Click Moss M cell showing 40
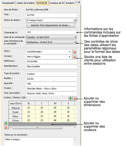Screen dimensions: 125x146 (x=55, y=116)
